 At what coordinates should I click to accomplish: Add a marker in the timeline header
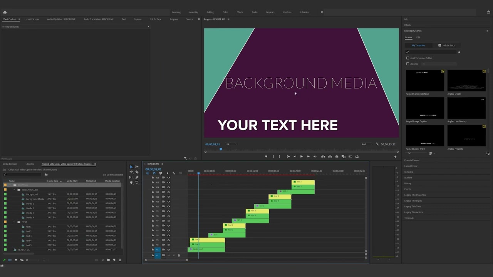(167, 173)
